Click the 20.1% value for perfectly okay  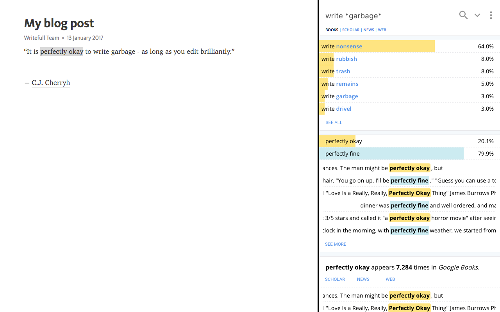click(486, 141)
